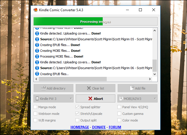The width and height of the screenshot is (187, 135).
Task: Enable the Manga mode checkbox
Action: click(x=35, y=107)
